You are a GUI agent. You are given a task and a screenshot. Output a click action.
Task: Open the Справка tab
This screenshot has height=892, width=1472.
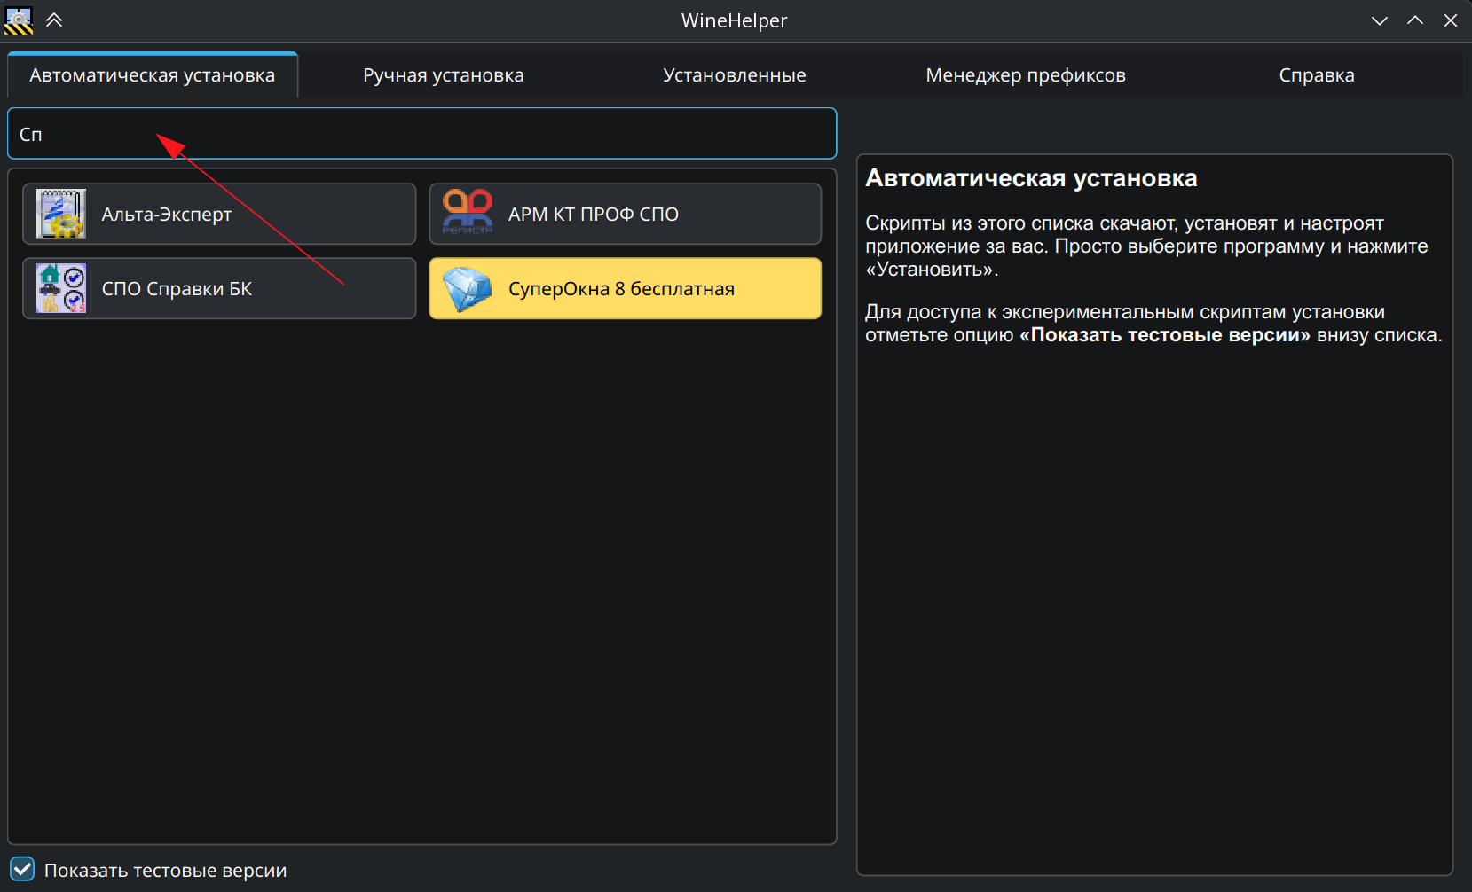(x=1316, y=75)
